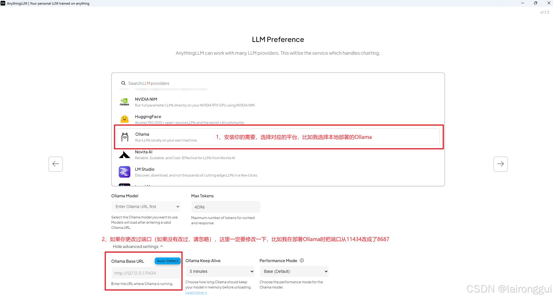The image size is (553, 298).
Task: Click the v1.7.3 version label
Action: (x=545, y=12)
